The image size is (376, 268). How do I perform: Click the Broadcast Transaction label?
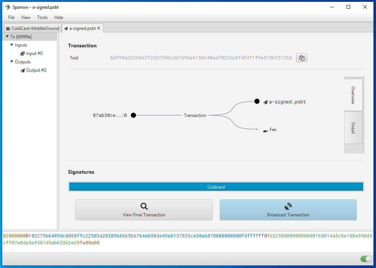pyautogui.click(x=288, y=215)
